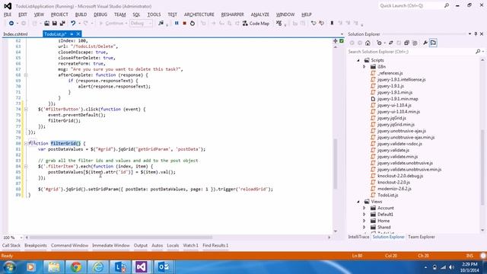487x274 pixels.
Task: Click the Properties wrench icon
Action: pyautogui.click(x=425, y=43)
